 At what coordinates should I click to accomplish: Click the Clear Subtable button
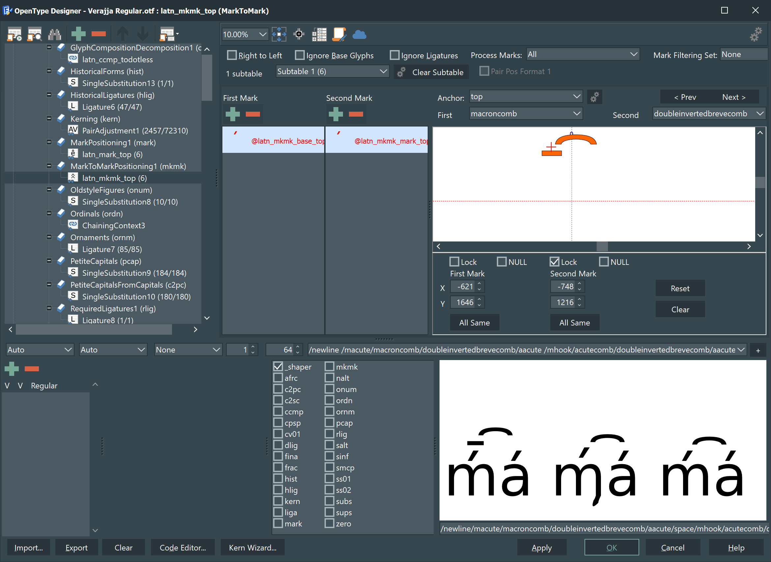(431, 72)
